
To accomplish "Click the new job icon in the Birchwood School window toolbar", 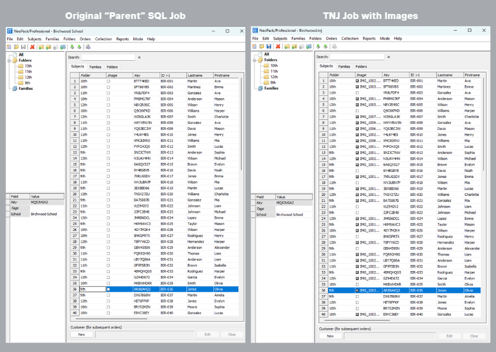I will pos(9,47).
